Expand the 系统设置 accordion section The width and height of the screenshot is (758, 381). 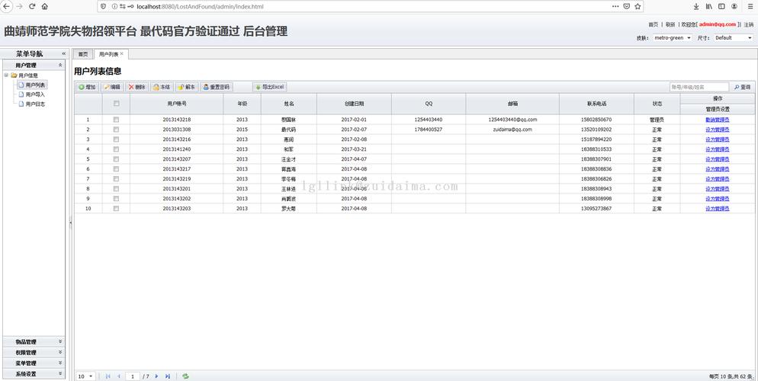click(x=60, y=373)
